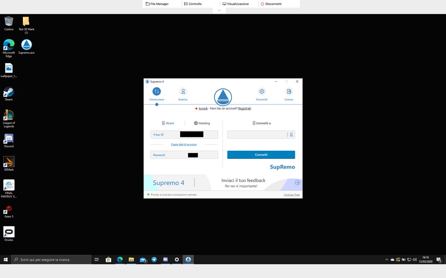Image resolution: width=446 pixels, height=278 pixels.
Task: Open the Licenza page in Supremo
Action: tap(289, 94)
